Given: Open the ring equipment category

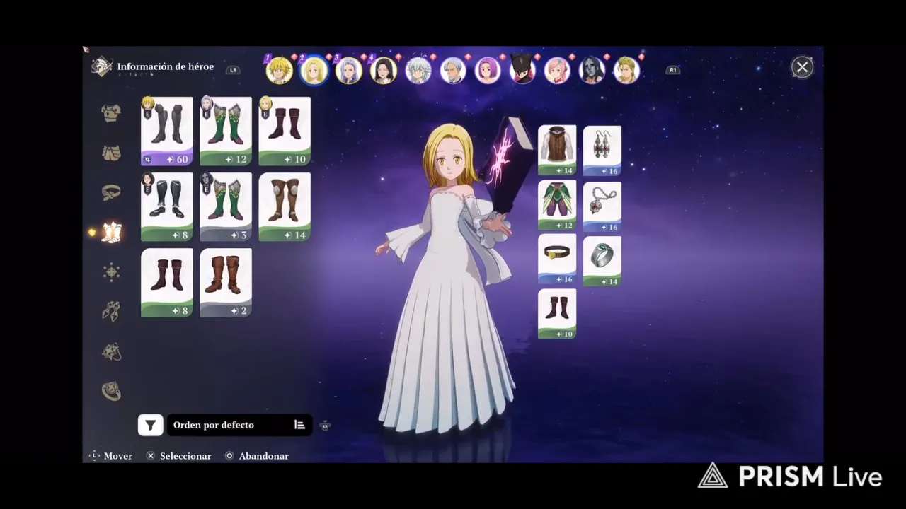Looking at the screenshot, I should pos(111,391).
